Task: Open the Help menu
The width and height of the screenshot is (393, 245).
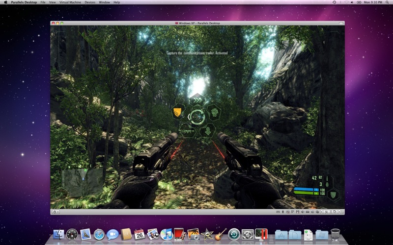Action: pos(117,2)
